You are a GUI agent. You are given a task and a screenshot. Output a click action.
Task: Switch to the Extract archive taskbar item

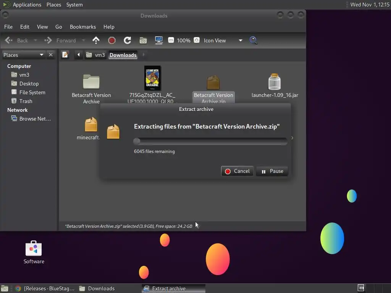tap(174, 288)
